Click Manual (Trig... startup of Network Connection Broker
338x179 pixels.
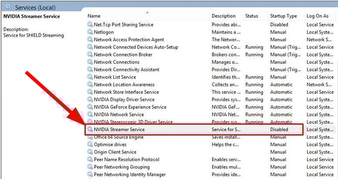click(285, 54)
